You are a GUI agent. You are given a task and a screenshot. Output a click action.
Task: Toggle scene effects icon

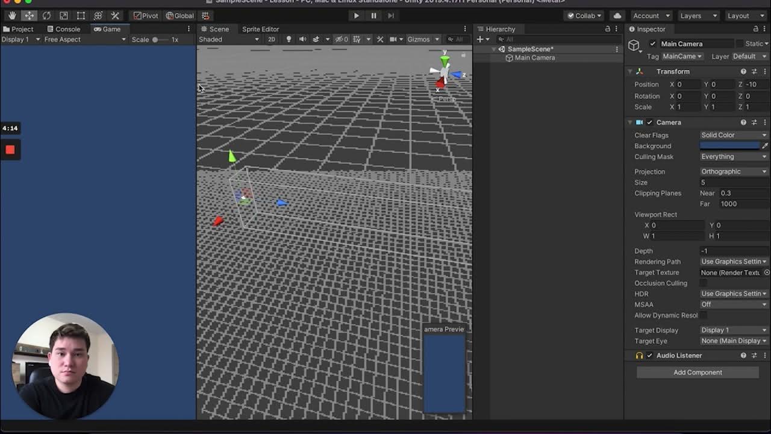pyautogui.click(x=316, y=39)
